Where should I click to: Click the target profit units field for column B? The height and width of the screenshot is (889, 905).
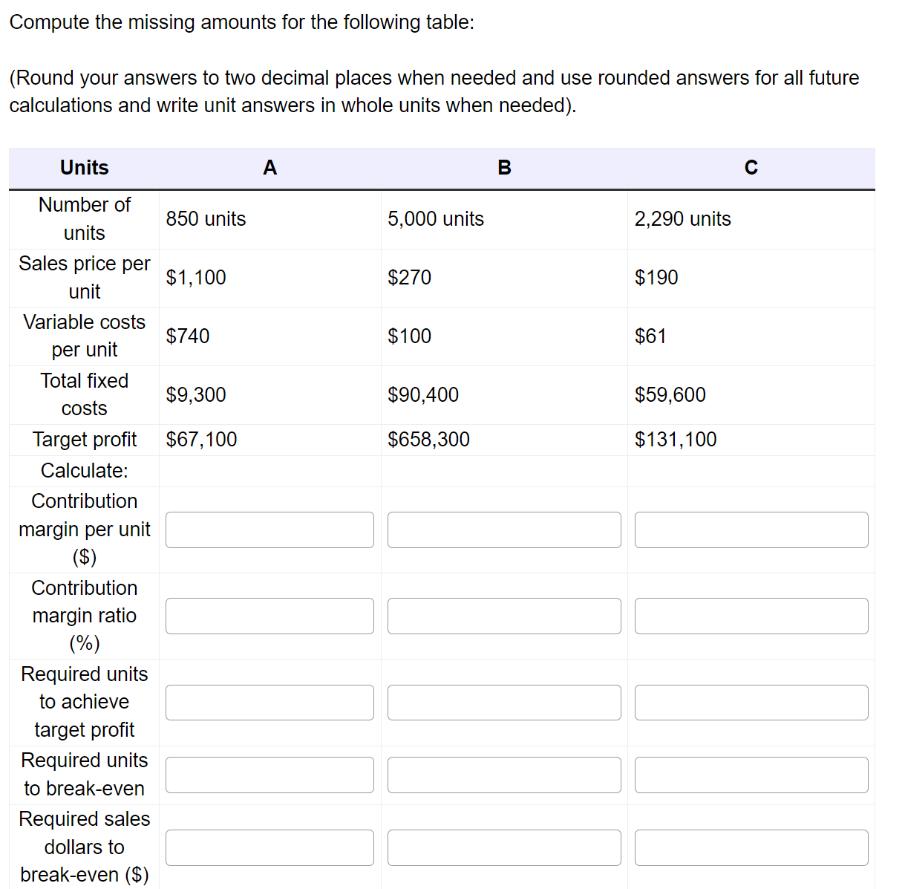tap(503, 702)
